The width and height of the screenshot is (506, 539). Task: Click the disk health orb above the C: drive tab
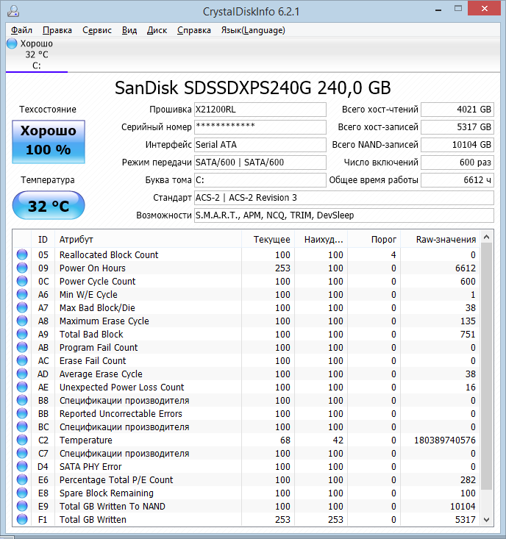(x=12, y=44)
